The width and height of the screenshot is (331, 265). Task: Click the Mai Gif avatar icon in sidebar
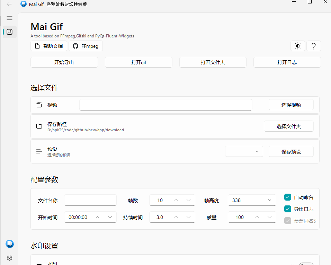pyautogui.click(x=9, y=244)
